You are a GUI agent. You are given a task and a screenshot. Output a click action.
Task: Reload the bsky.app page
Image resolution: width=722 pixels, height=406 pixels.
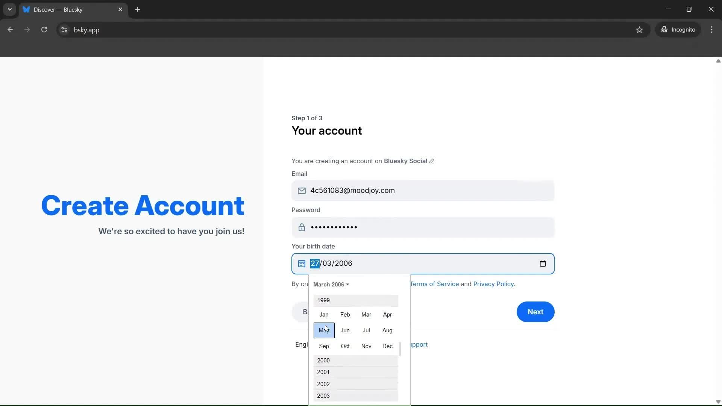tap(44, 30)
